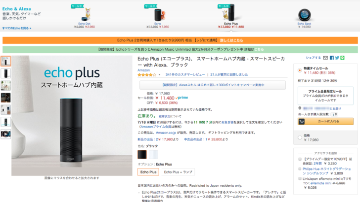Open the Echo Spot product icon
The width and height of the screenshot is (360, 202).
(x=304, y=15)
